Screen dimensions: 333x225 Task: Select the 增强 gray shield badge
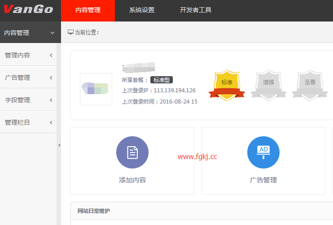coord(268,84)
